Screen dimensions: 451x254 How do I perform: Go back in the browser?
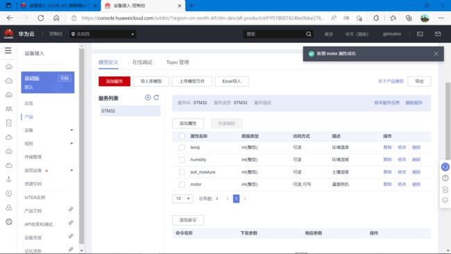pos(10,18)
